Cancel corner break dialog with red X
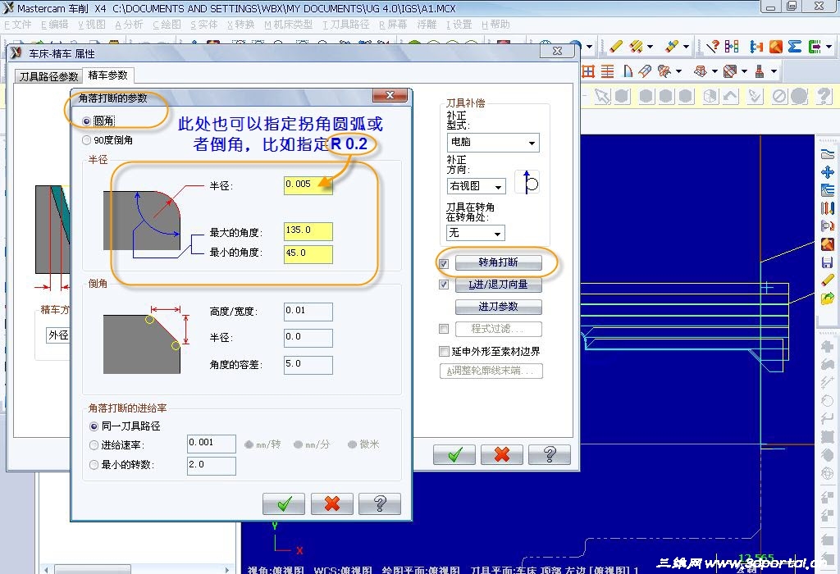This screenshot has height=574, width=840. point(332,503)
